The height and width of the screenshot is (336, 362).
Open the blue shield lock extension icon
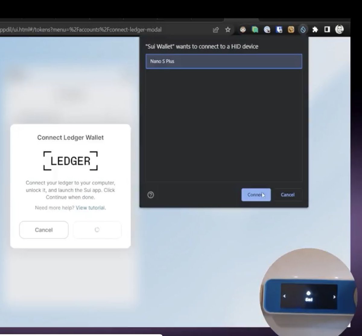(x=279, y=30)
